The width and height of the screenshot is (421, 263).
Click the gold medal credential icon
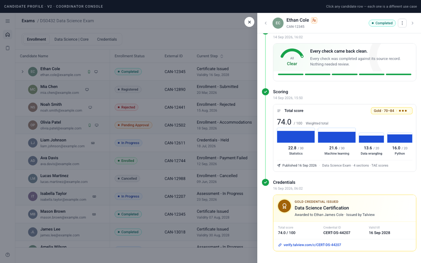[285, 206]
